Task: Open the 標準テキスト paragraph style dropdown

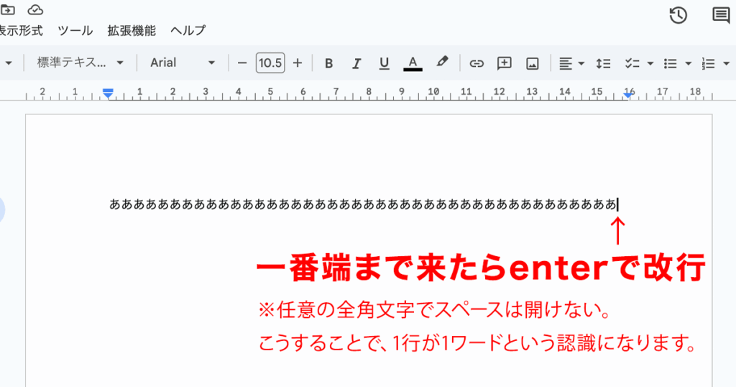Action: pyautogui.click(x=80, y=63)
